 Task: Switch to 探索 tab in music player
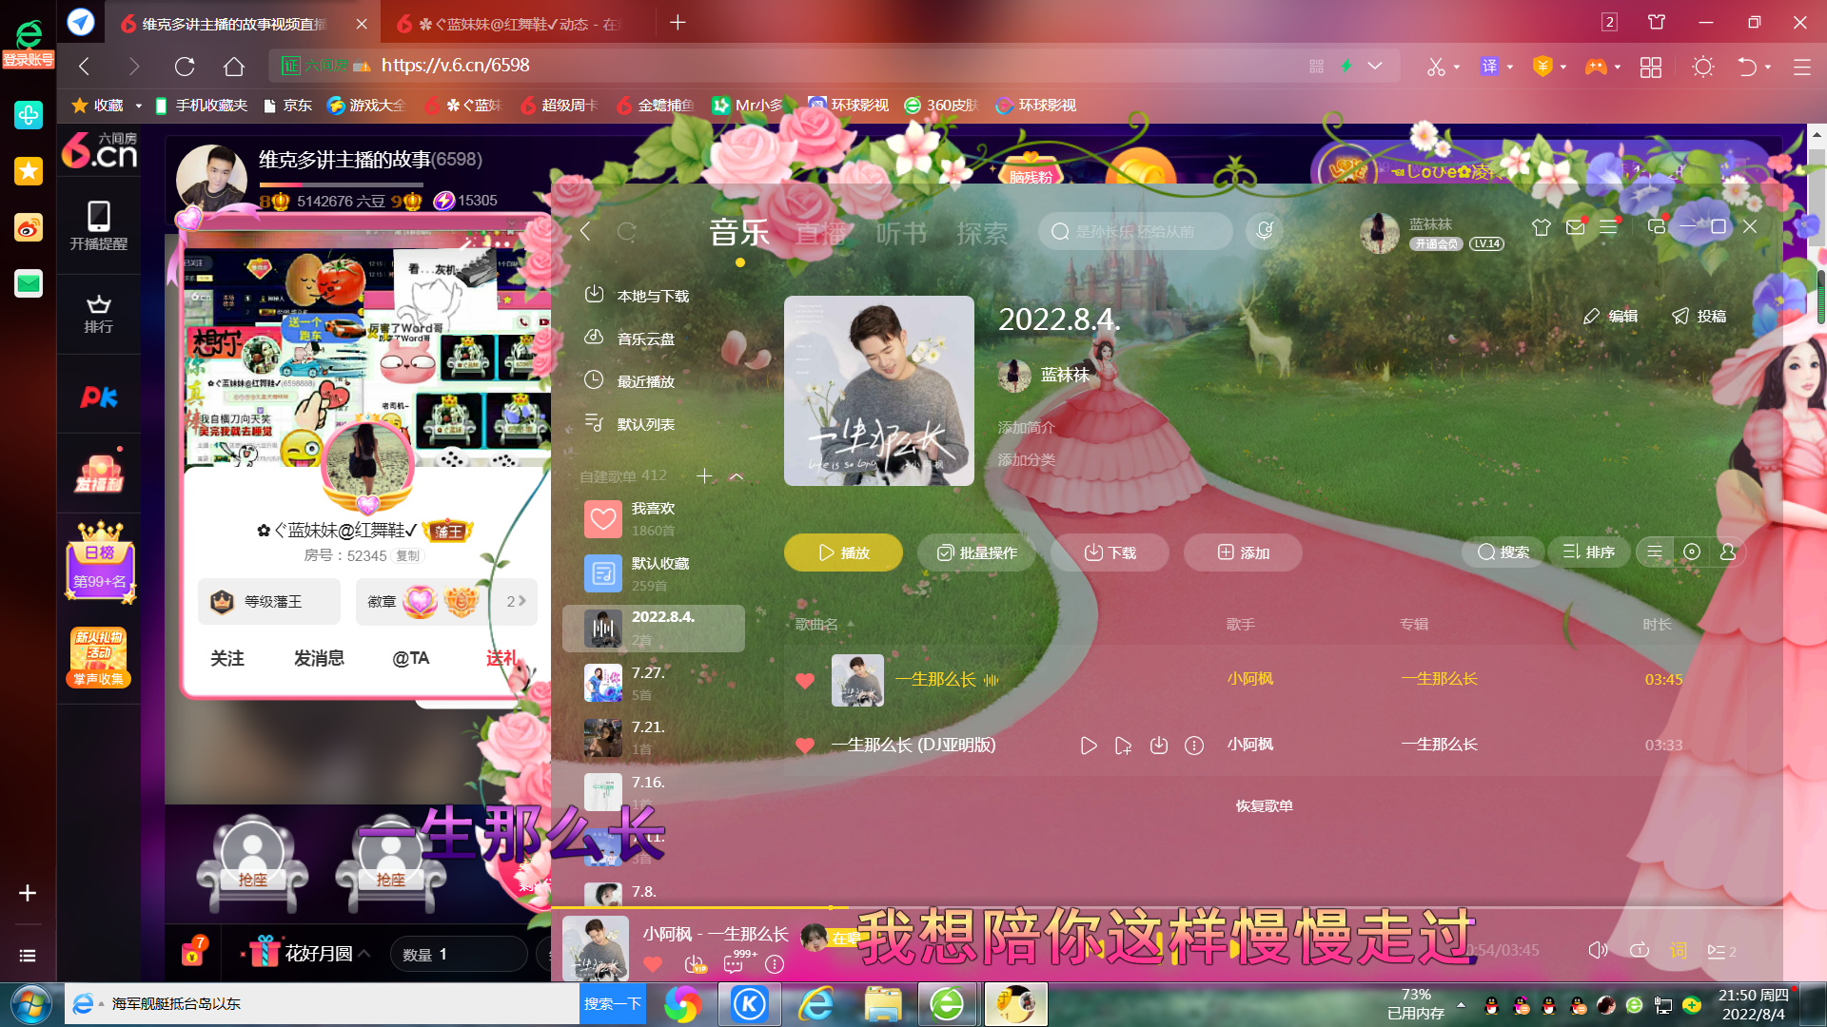tap(982, 232)
